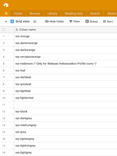Viewport: 117px width, 156px height.
Task: Click the Grid view table icon
Action: 12,21
